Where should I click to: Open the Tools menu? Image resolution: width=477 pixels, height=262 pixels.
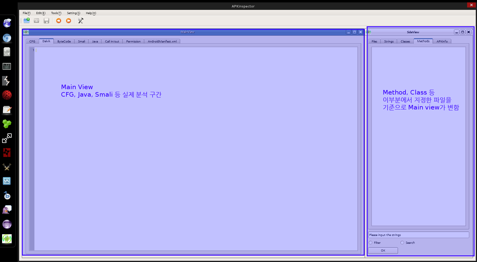point(56,13)
